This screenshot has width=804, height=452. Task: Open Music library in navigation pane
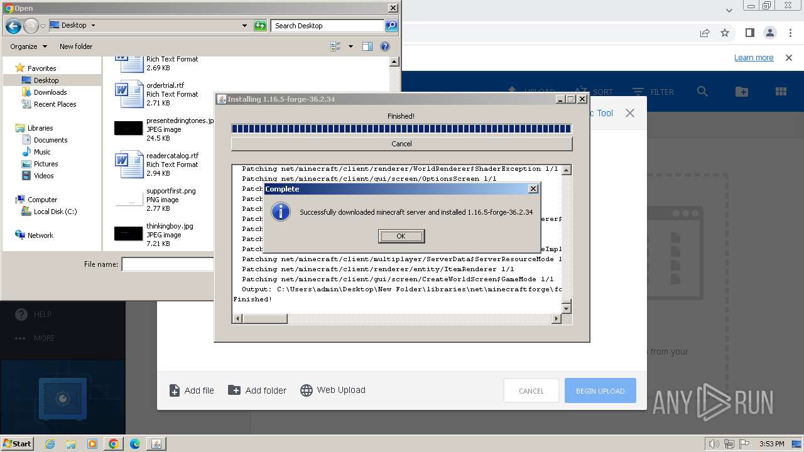pos(36,152)
